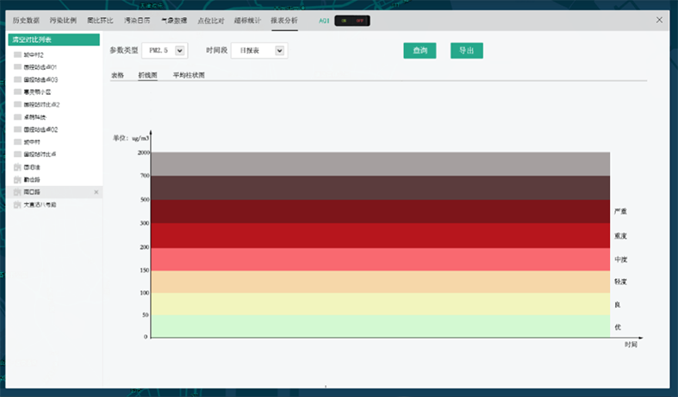Screen dimensions: 678x397
Task: Select the 超标统计 tab
Action: click(x=247, y=20)
